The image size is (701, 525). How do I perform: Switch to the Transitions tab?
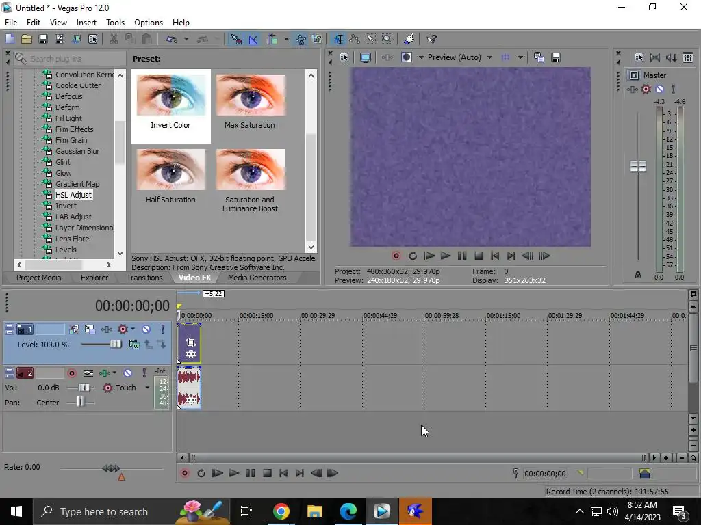[x=144, y=278]
